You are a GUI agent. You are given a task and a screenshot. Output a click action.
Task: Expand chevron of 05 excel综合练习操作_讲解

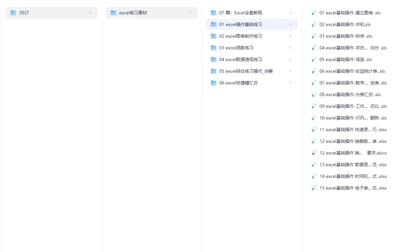point(290,71)
